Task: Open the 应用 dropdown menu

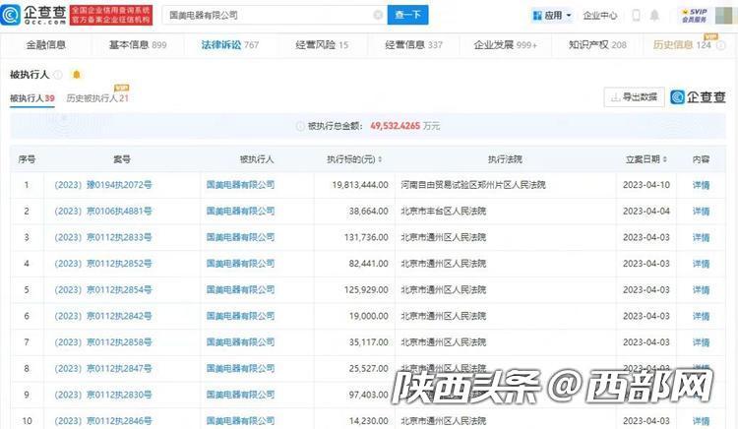Action: 552,16
